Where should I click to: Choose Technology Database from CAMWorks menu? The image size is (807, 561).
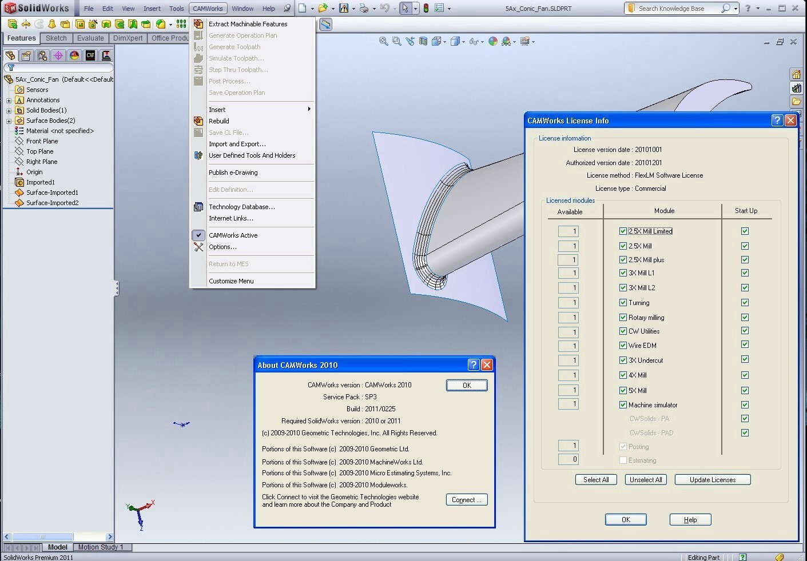(242, 207)
